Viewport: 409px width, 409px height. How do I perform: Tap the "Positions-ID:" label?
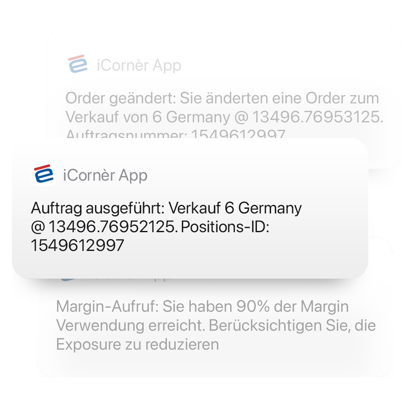point(225,227)
